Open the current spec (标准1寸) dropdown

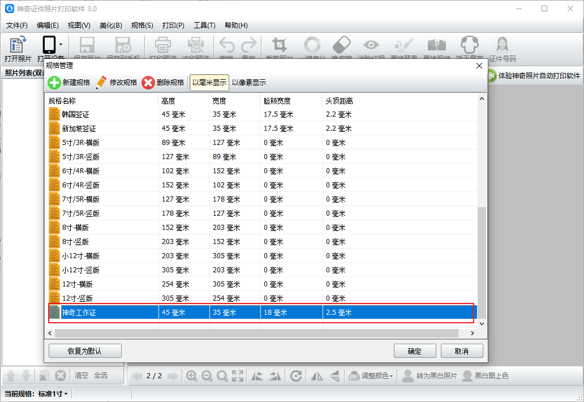[x=53, y=394]
